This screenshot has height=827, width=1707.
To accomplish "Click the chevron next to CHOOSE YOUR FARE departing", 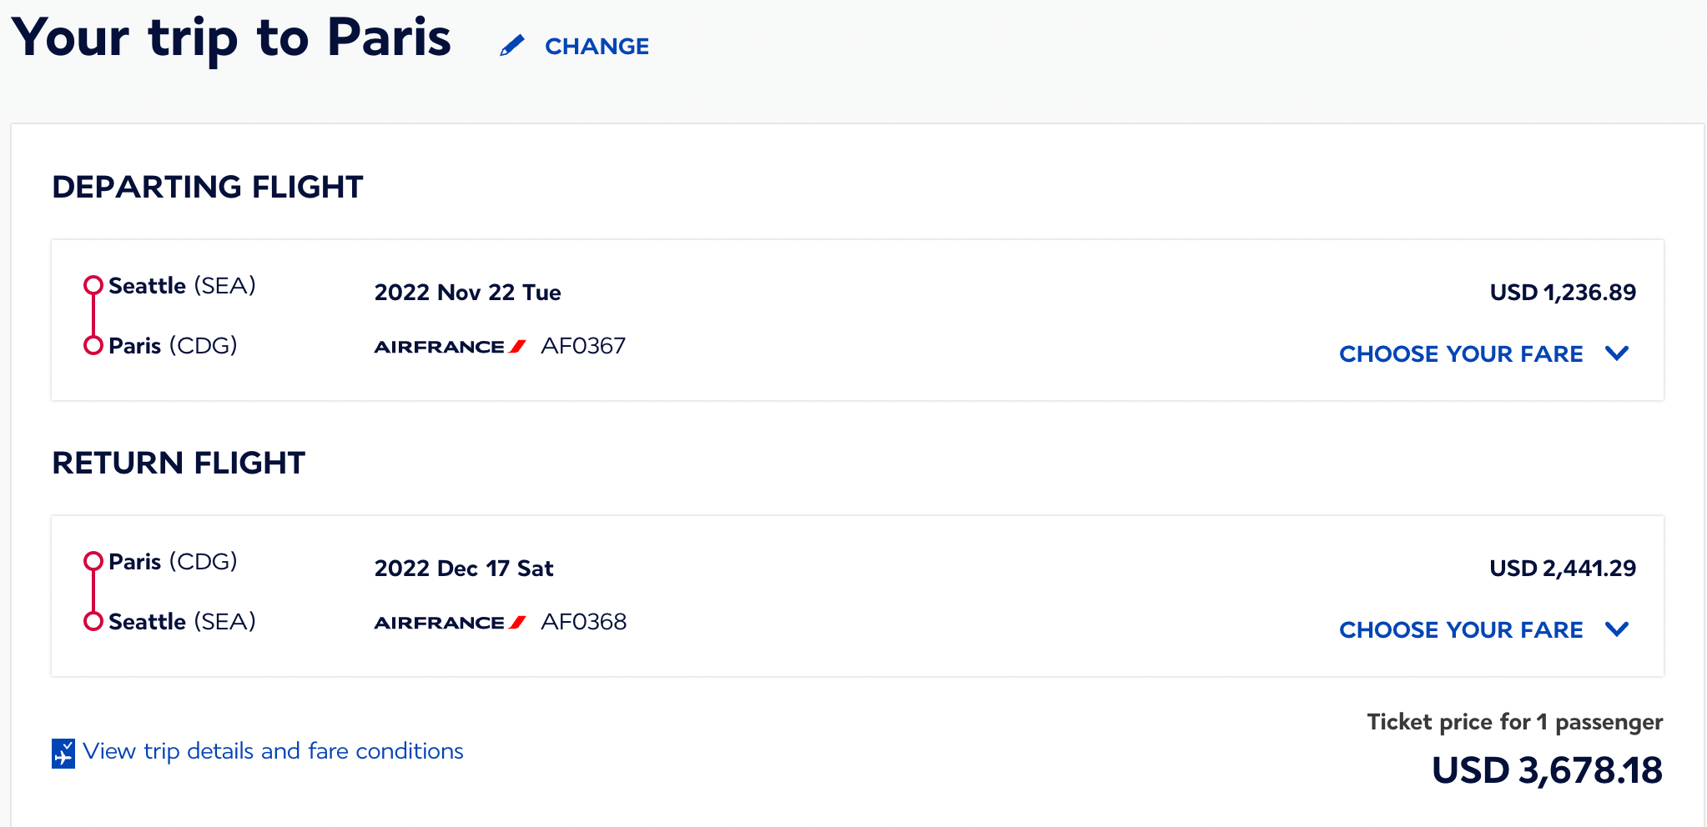I will point(1617,353).
